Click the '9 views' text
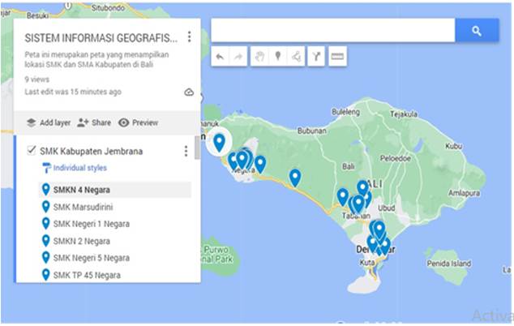Screen dimensions: 514x326 (x=37, y=79)
